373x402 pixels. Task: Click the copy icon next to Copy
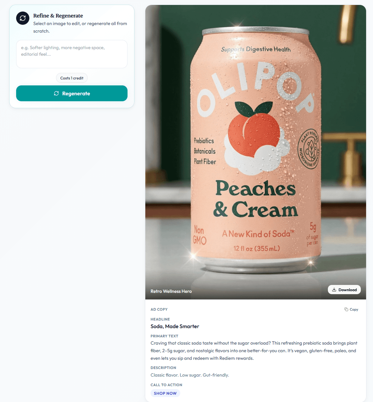[x=346, y=309]
